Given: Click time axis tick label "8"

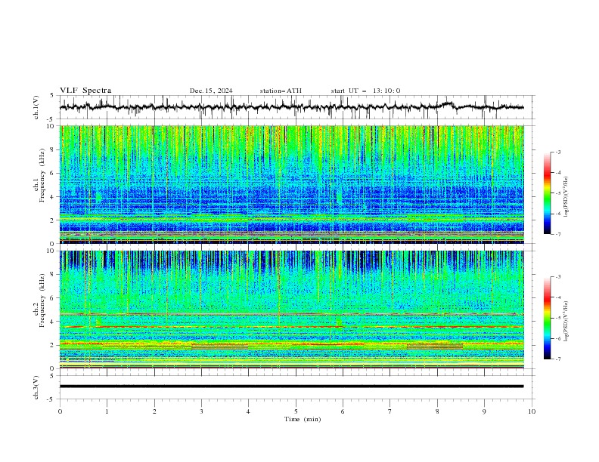Looking at the screenshot, I should [x=437, y=411].
